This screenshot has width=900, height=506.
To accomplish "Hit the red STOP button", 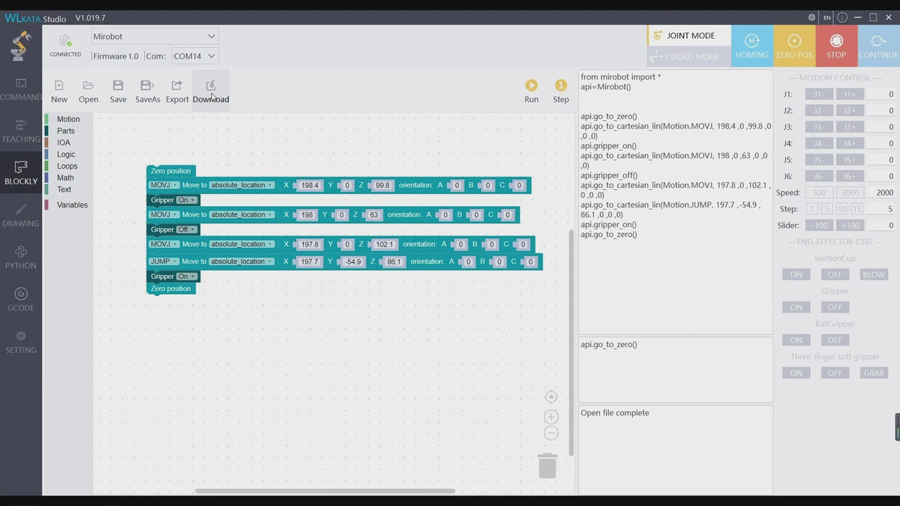I will pos(835,46).
